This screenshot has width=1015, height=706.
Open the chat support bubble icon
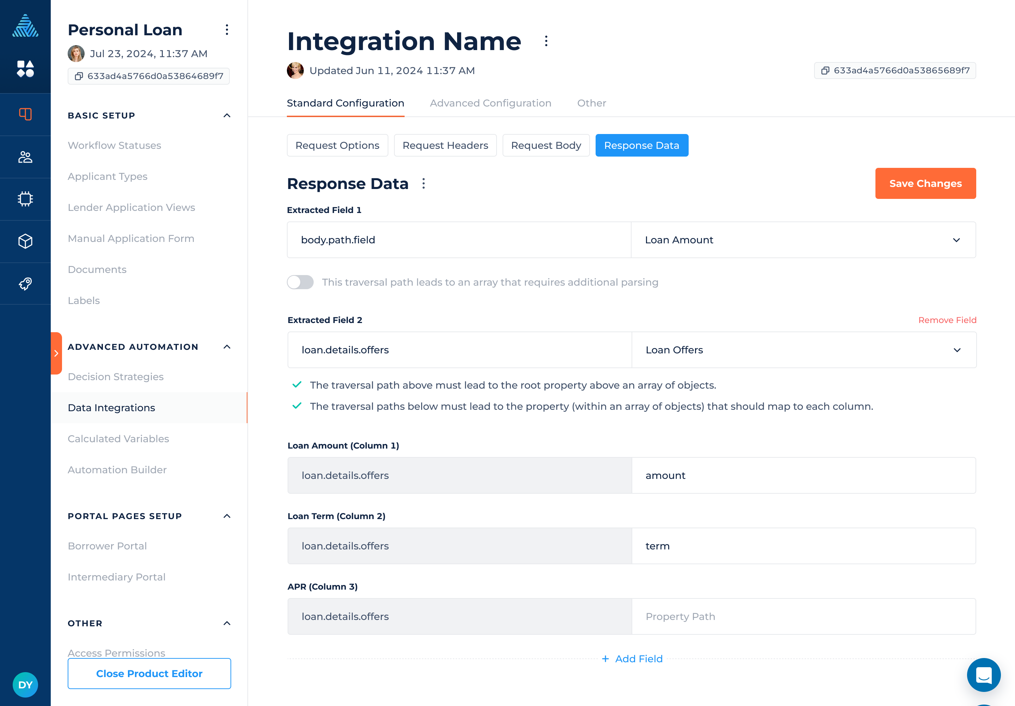pos(983,675)
